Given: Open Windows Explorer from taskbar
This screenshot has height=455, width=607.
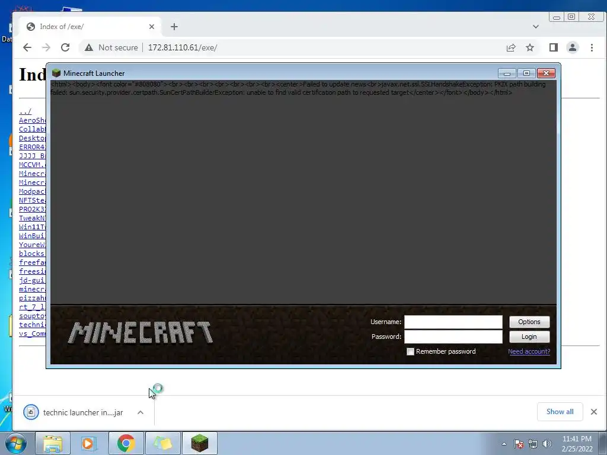Looking at the screenshot, I should click(x=53, y=443).
